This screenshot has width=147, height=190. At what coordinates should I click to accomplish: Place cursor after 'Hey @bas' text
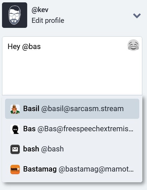(41, 47)
